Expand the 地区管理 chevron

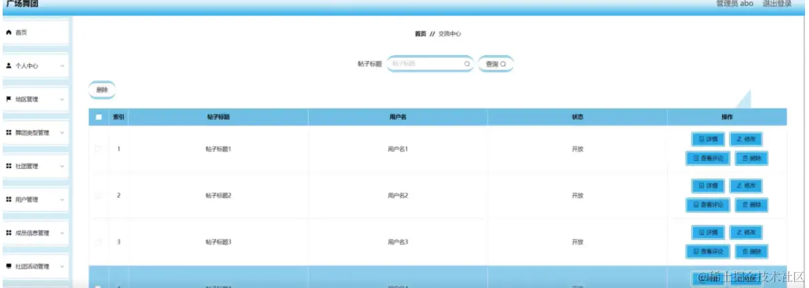click(x=62, y=99)
